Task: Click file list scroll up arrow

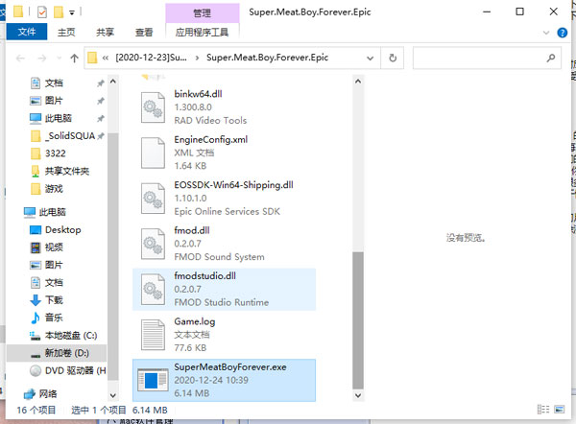Action: tap(358, 82)
